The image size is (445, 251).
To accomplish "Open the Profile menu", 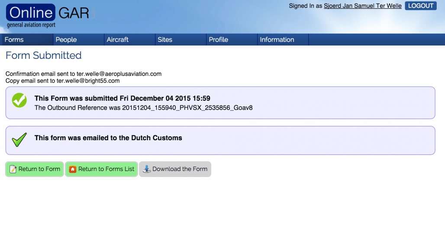I will pos(219,39).
